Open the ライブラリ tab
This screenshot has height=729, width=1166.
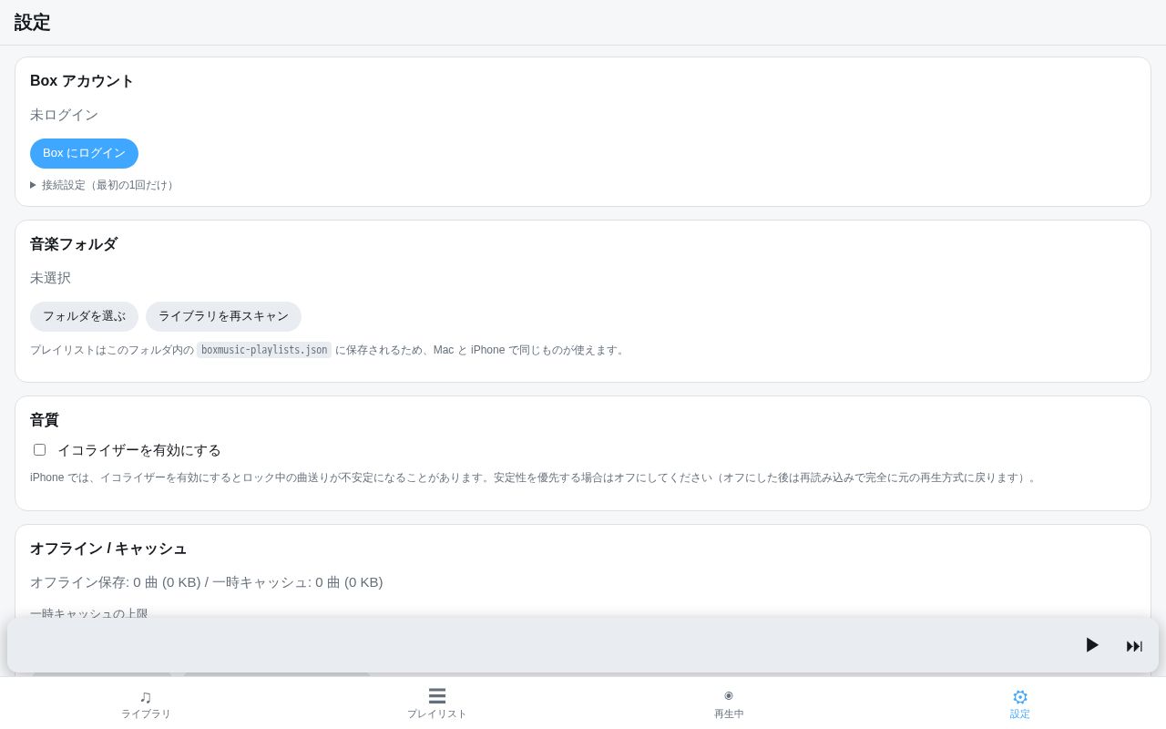[x=146, y=703]
